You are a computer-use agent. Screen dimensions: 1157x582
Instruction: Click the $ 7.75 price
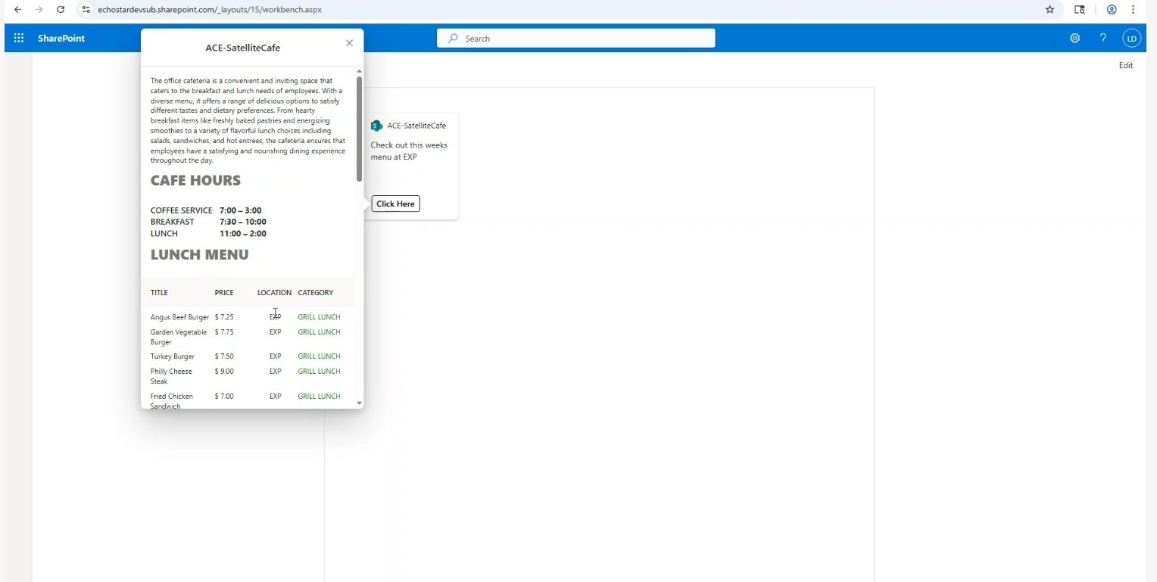coord(224,332)
